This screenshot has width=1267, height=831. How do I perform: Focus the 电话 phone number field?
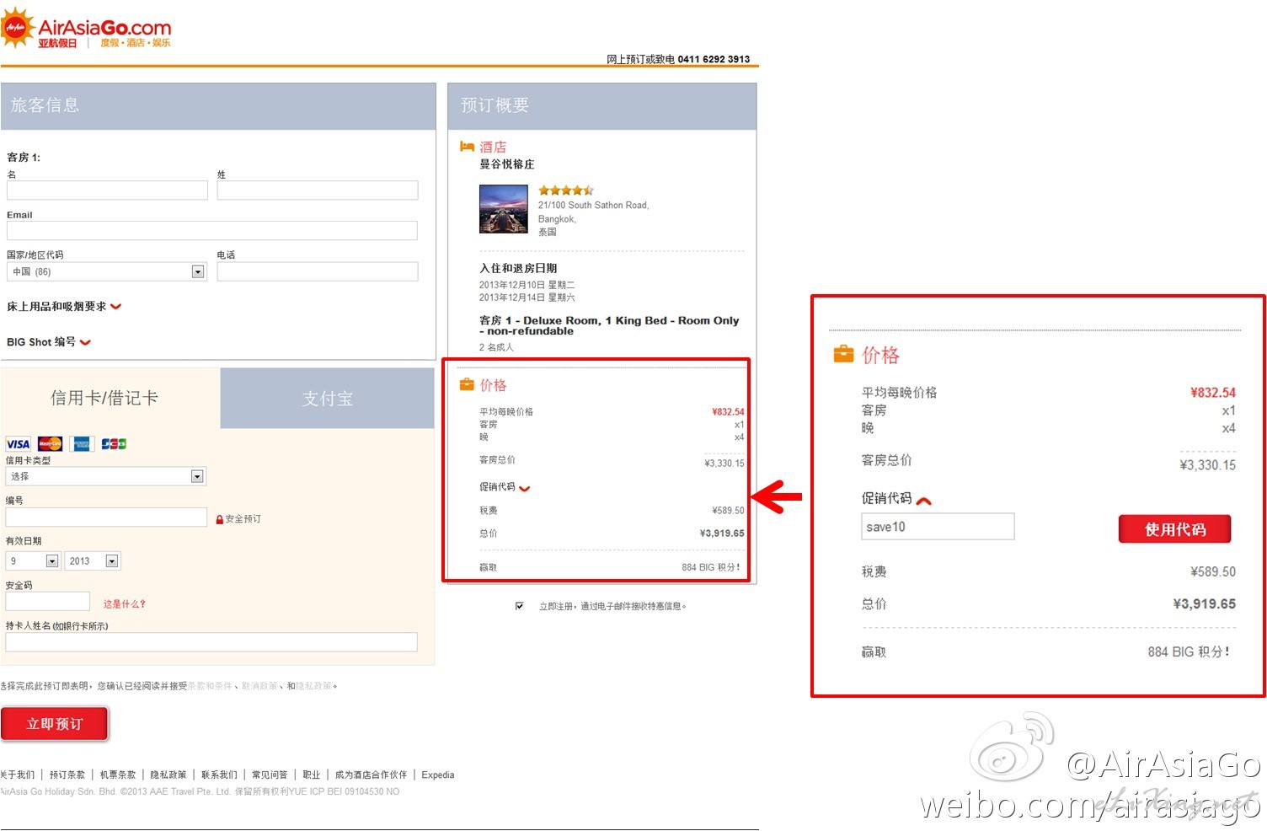coord(318,271)
